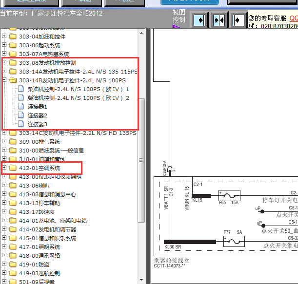
Task: Click the F77 5A fuse symbol
Action: pyautogui.click(x=234, y=242)
